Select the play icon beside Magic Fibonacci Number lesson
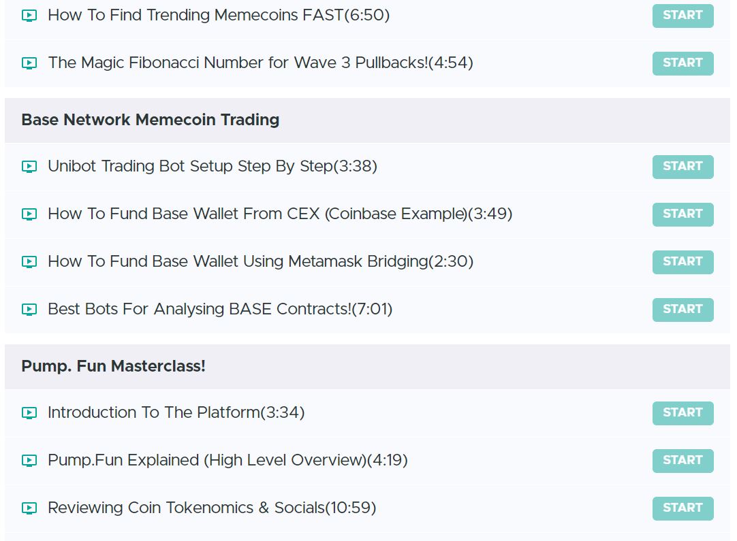This screenshot has width=737, height=541. click(29, 63)
